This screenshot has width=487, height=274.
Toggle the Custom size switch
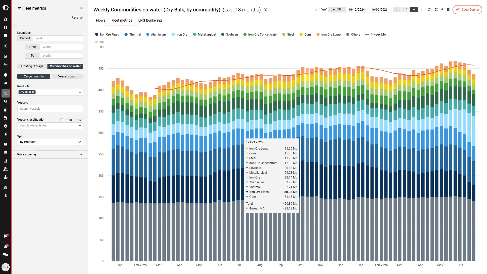(62, 120)
